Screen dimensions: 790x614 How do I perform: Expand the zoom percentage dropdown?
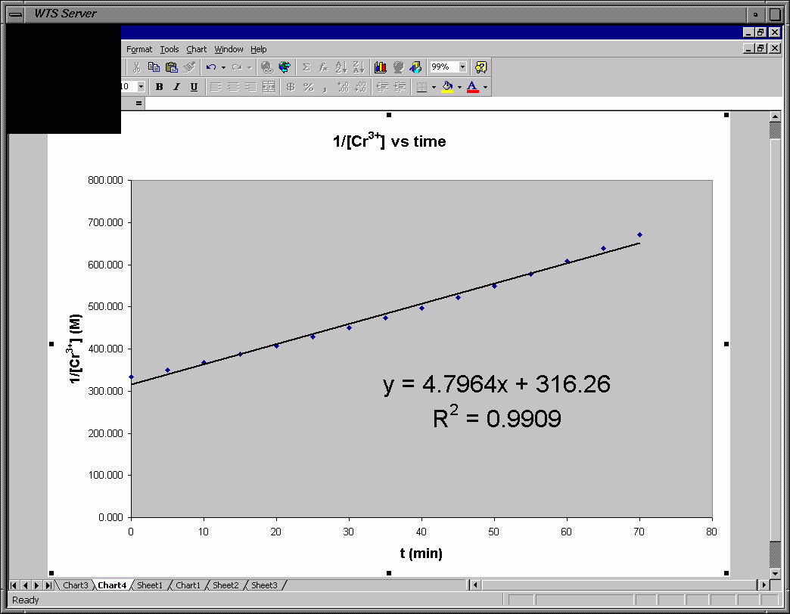point(462,67)
